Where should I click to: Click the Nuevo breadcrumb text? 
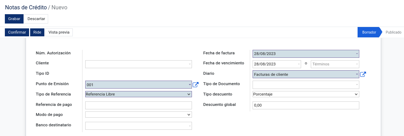click(x=60, y=8)
